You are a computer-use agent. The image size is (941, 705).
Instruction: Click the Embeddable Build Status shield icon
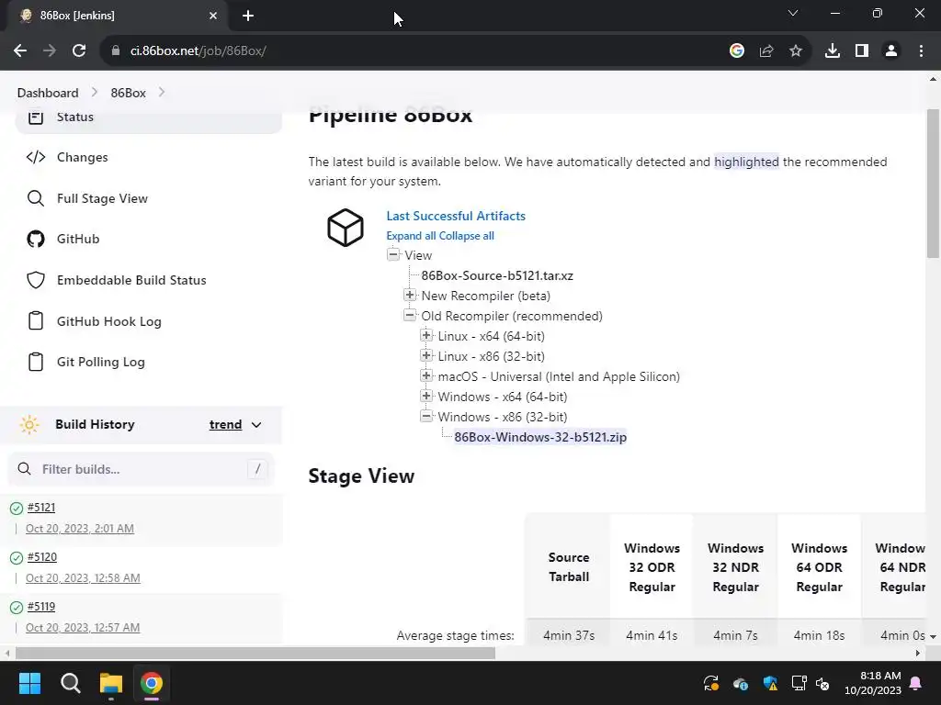pyautogui.click(x=36, y=280)
